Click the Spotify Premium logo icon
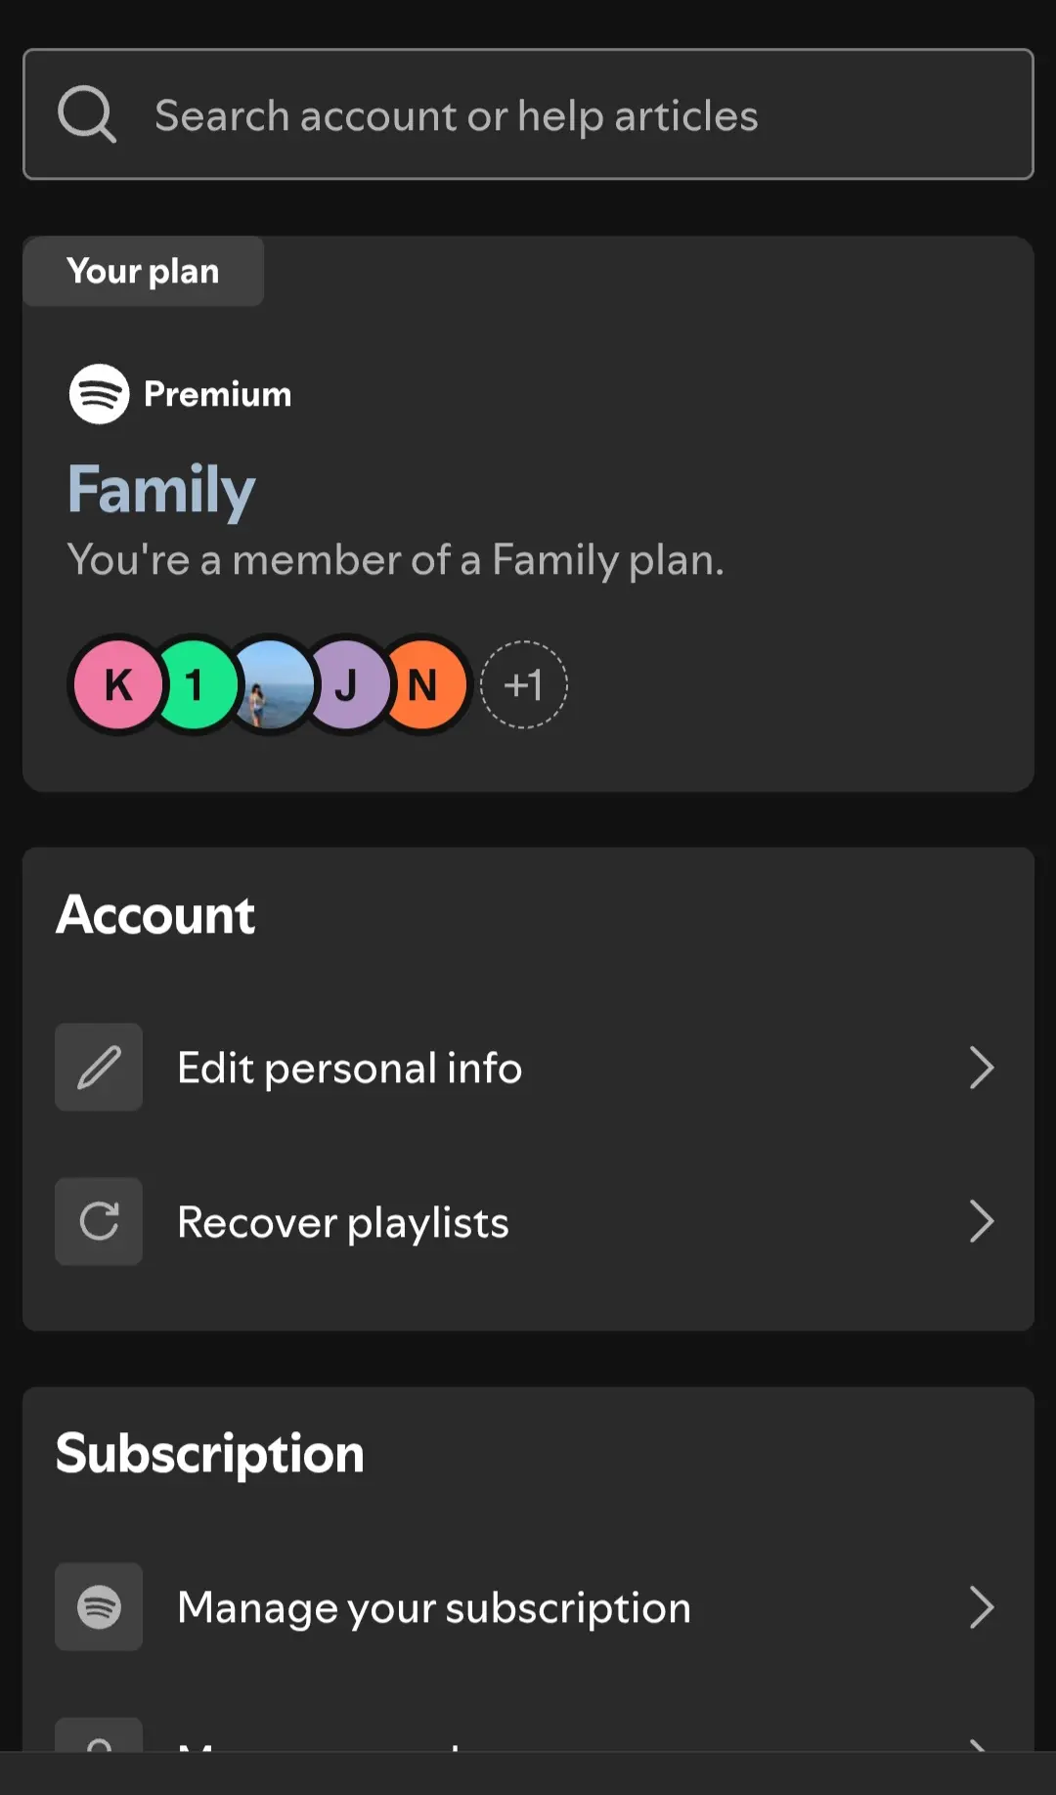The image size is (1056, 1795). 99,394
